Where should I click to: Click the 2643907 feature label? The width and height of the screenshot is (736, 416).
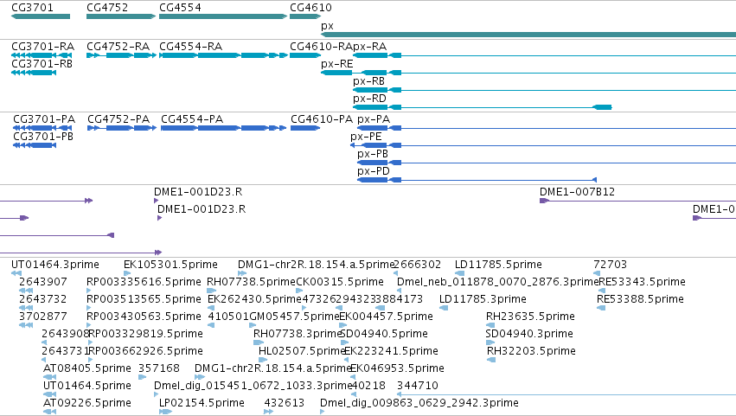[43, 282]
